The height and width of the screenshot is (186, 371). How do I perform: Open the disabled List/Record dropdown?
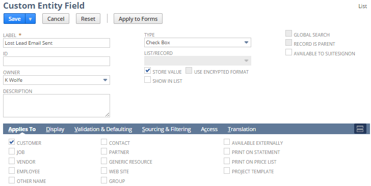198,61
